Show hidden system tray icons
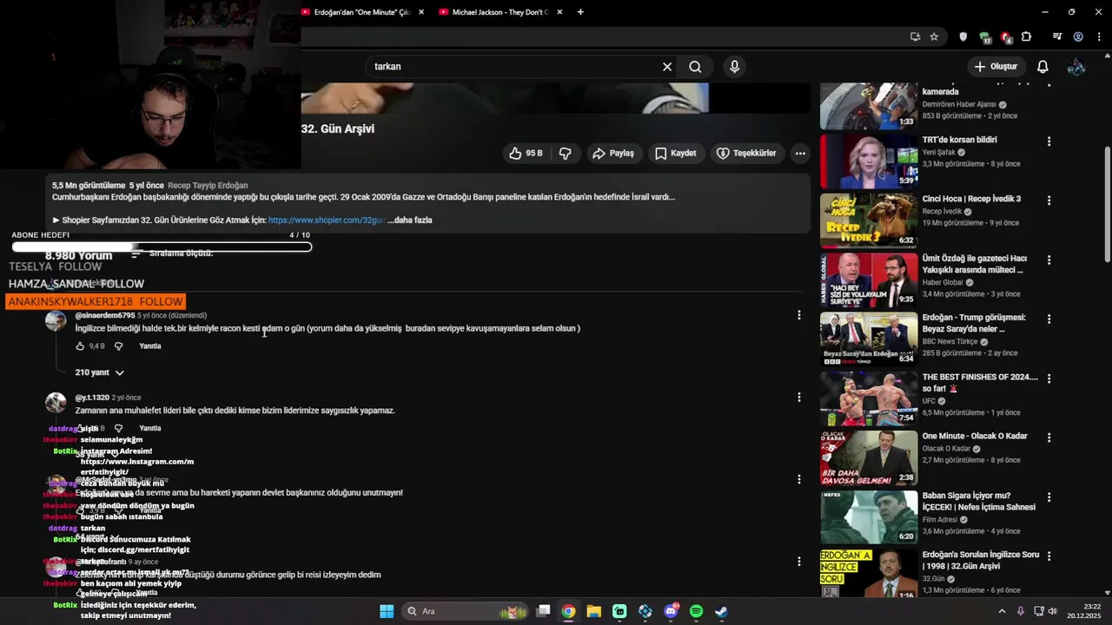The height and width of the screenshot is (625, 1112). click(1002, 611)
